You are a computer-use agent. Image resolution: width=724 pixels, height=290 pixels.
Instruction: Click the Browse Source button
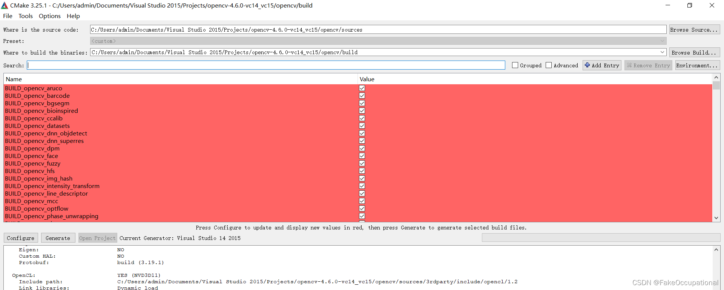(694, 30)
